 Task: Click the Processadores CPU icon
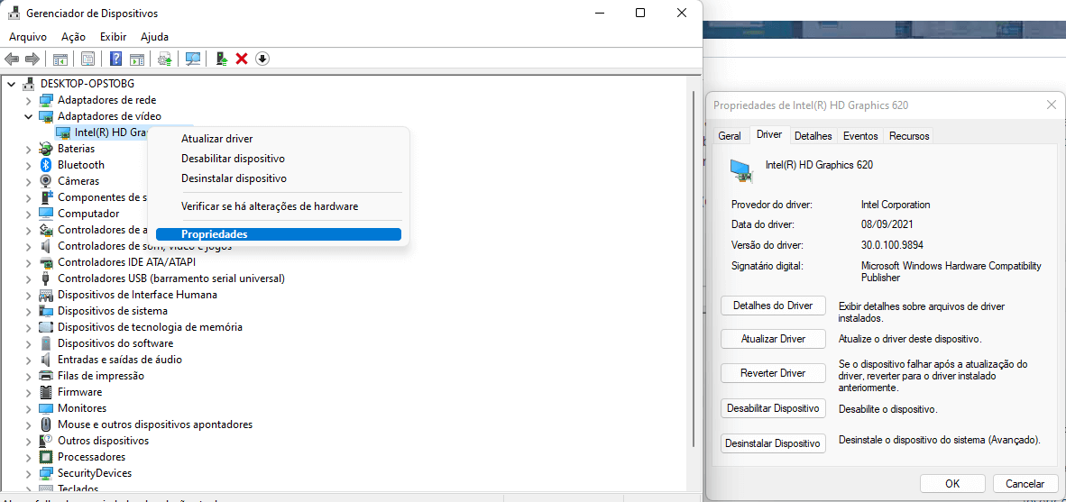[46, 457]
